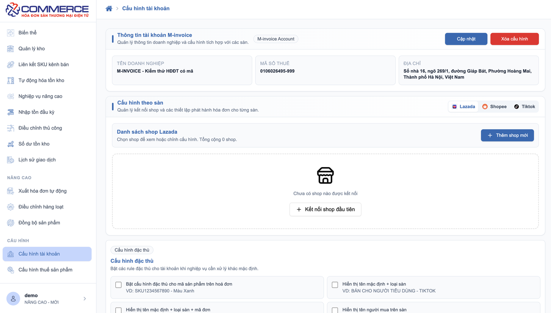This screenshot has width=551, height=313.
Task: Click the Tự động hóa tồn kho icon
Action: pos(11,81)
